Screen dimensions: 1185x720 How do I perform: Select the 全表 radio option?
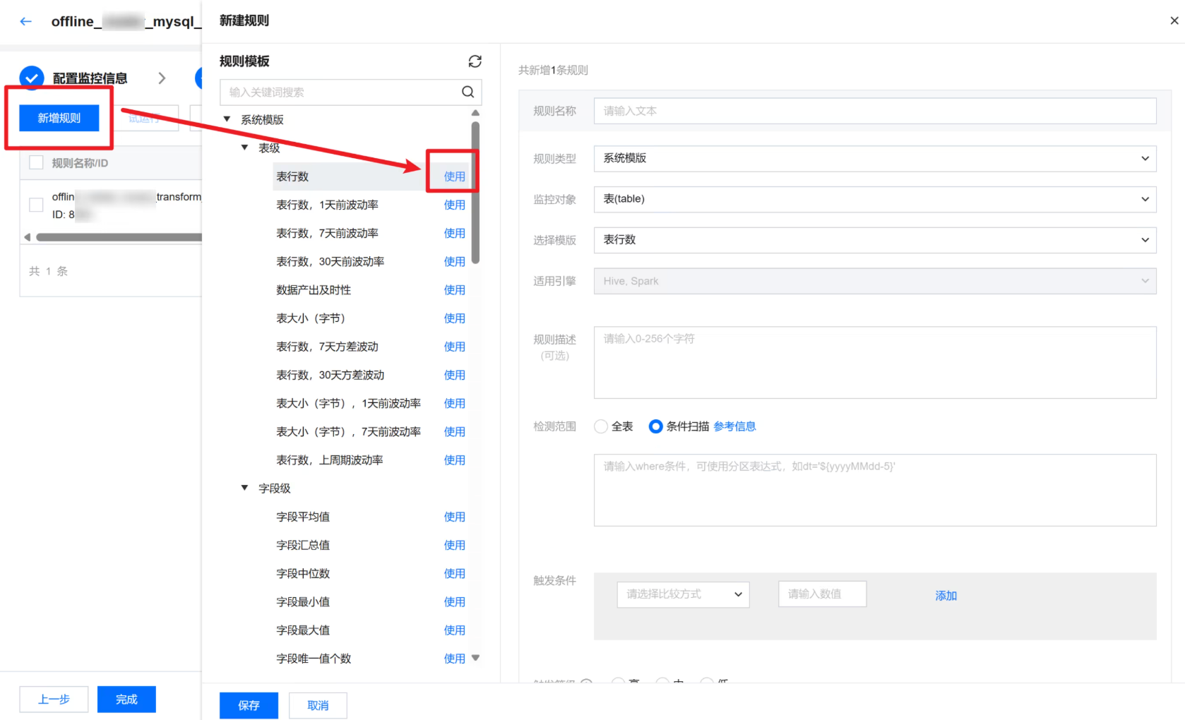click(x=601, y=426)
